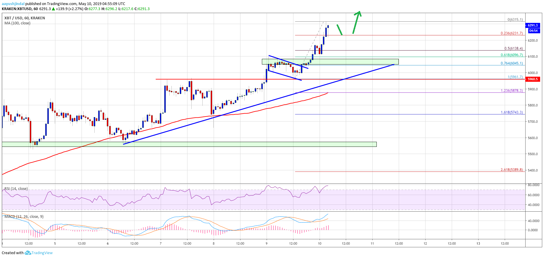Click the 04:54 candle countdown label

pos(533,31)
